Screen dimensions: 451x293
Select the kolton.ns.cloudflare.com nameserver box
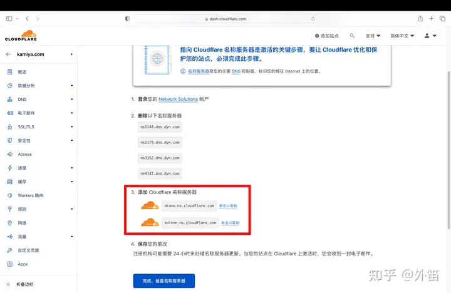(x=190, y=223)
